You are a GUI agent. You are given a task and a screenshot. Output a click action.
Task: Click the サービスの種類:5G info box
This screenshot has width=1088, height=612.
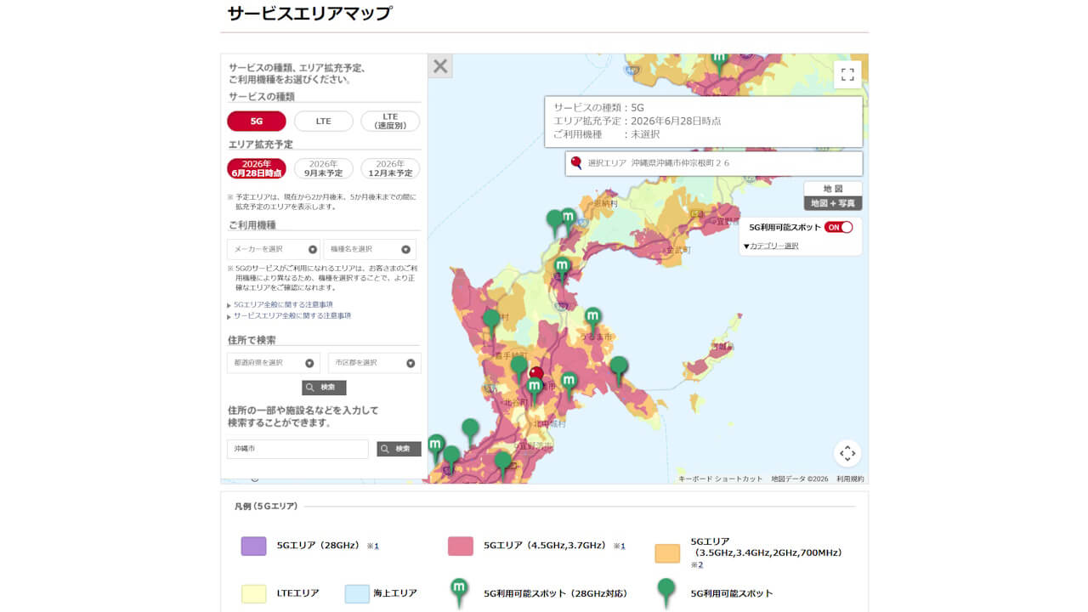click(x=704, y=121)
